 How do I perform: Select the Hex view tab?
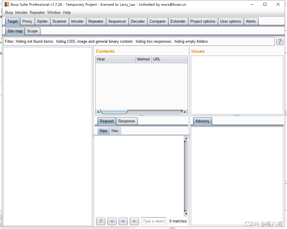(x=115, y=131)
